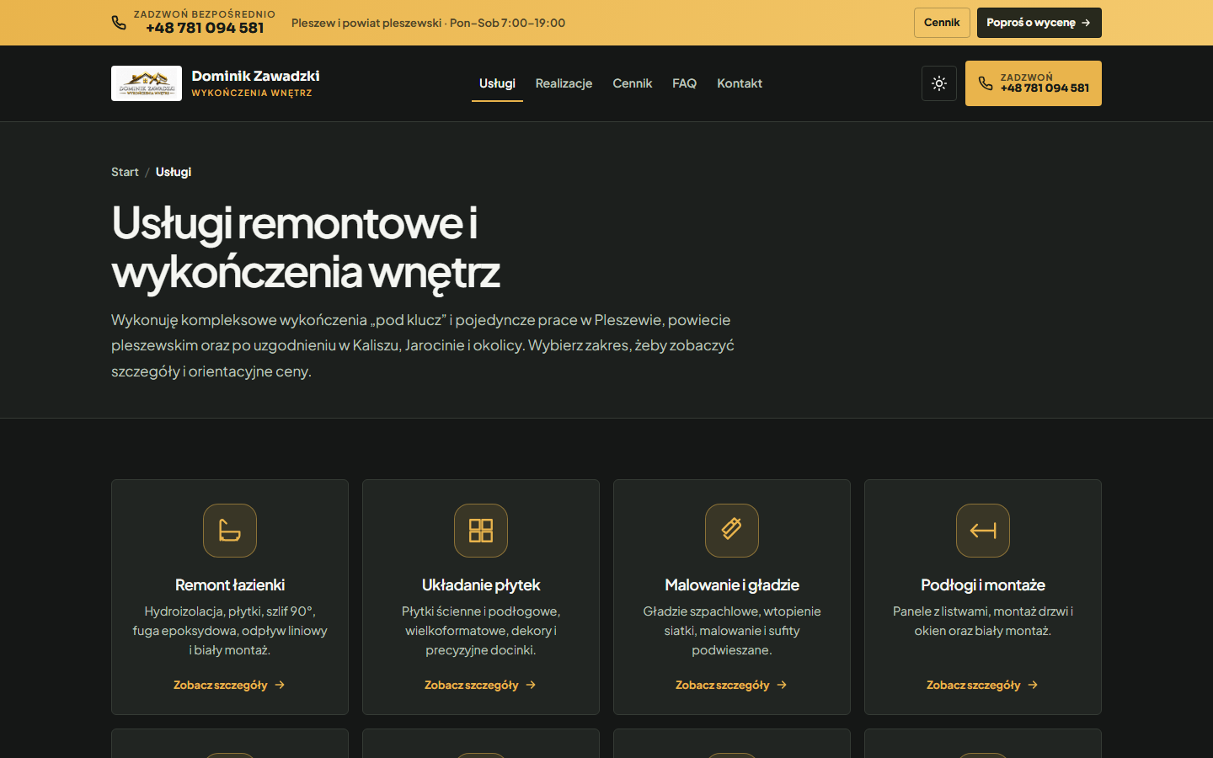Toggle the light/dark theme sun icon
Viewport: 1213px width, 758px height.
coord(939,83)
